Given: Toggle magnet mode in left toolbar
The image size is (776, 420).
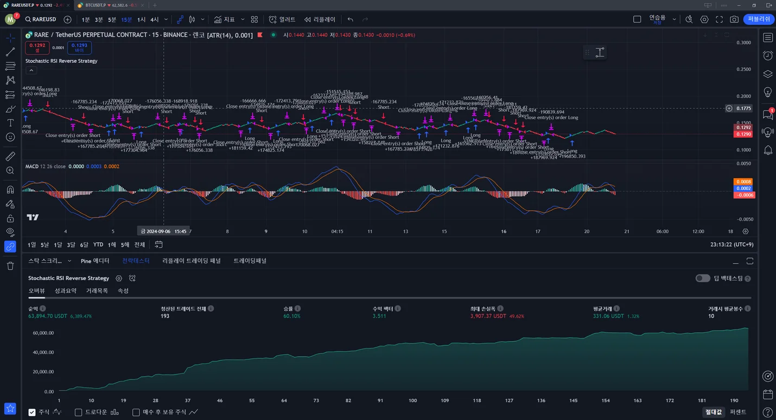Looking at the screenshot, I should 10,190.
